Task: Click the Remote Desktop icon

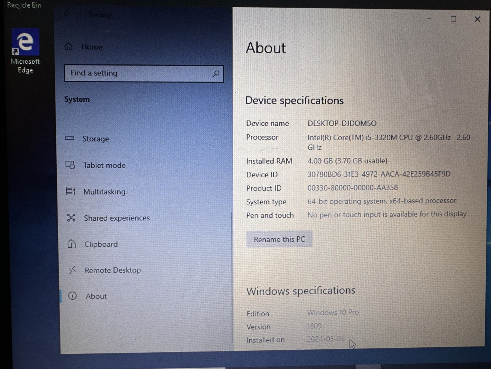Action: (72, 270)
